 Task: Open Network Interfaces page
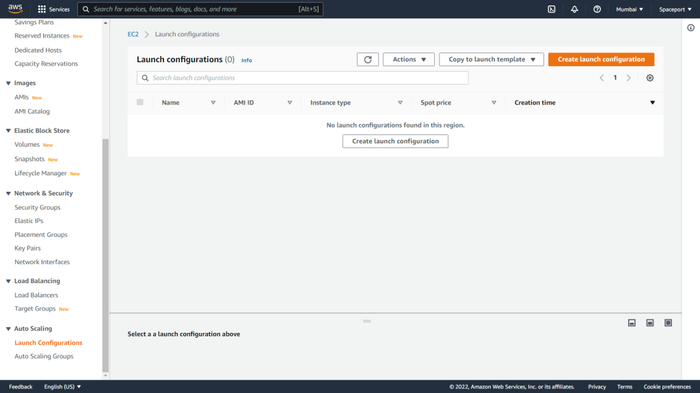[x=42, y=262]
